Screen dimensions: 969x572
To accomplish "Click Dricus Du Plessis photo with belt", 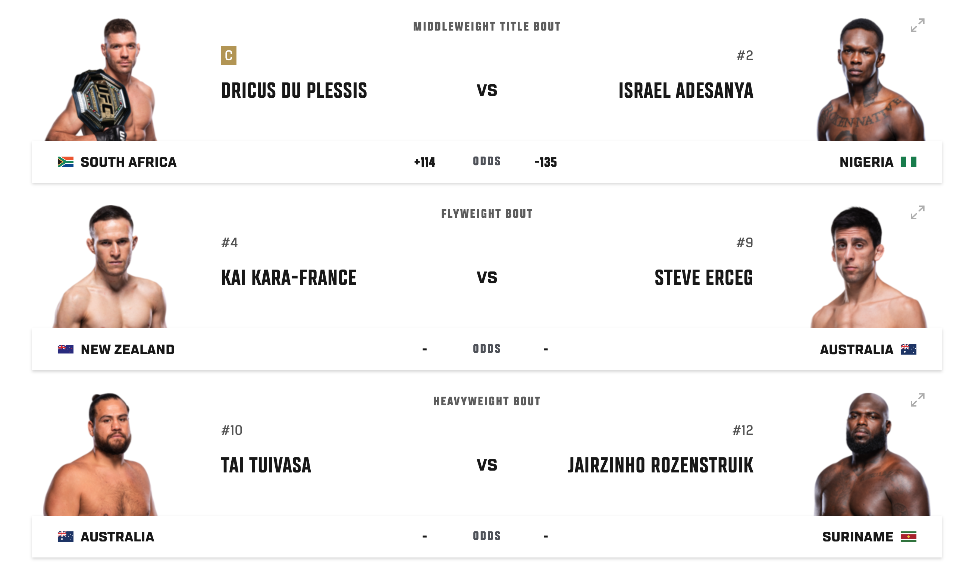I will click(x=102, y=79).
